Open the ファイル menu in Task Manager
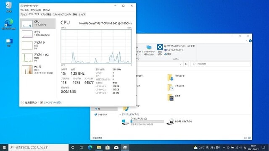 24,10
